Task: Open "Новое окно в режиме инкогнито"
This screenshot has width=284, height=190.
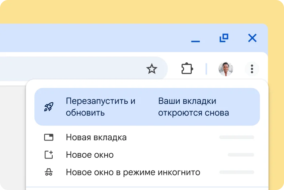Action: click(133, 172)
